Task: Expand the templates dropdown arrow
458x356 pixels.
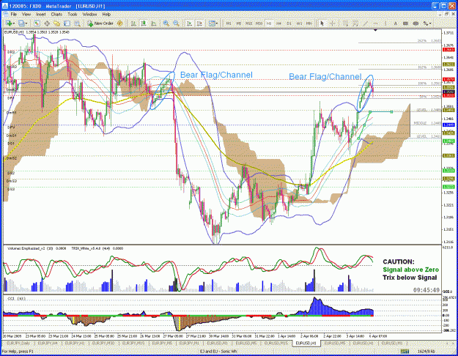Action: (217, 23)
